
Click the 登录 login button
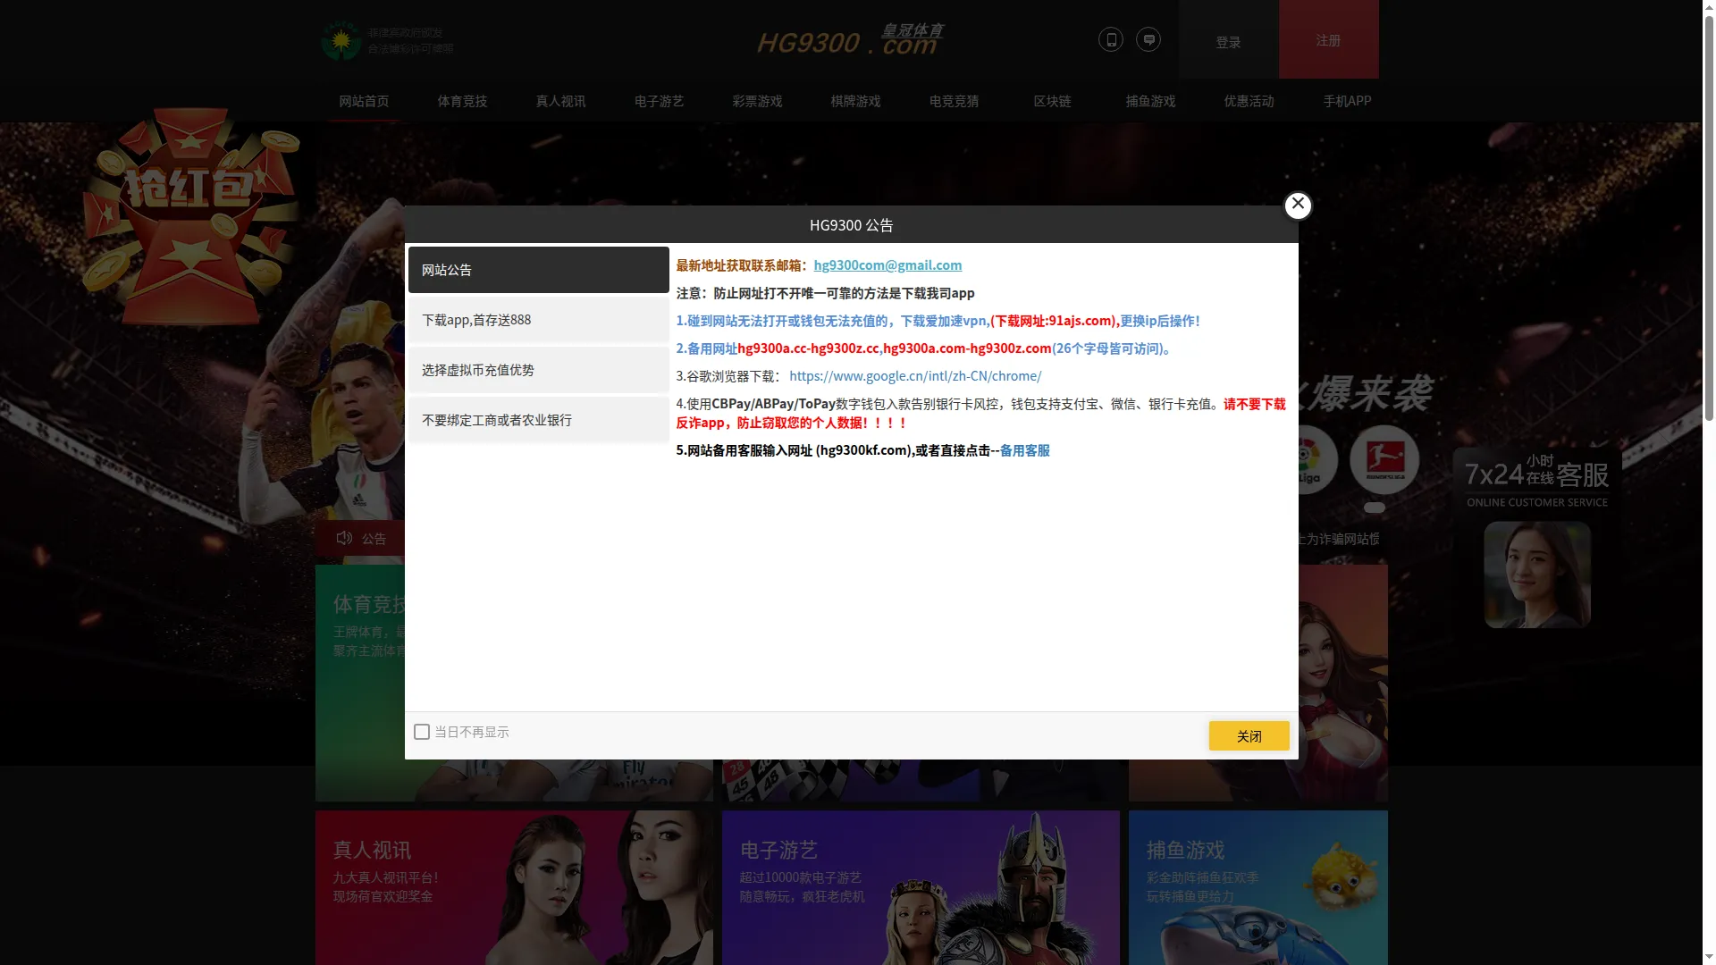(x=1228, y=39)
